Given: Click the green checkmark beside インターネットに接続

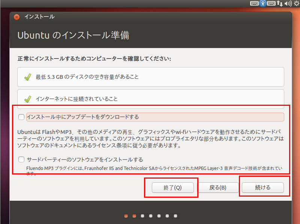Looking at the screenshot, I should tap(28, 99).
